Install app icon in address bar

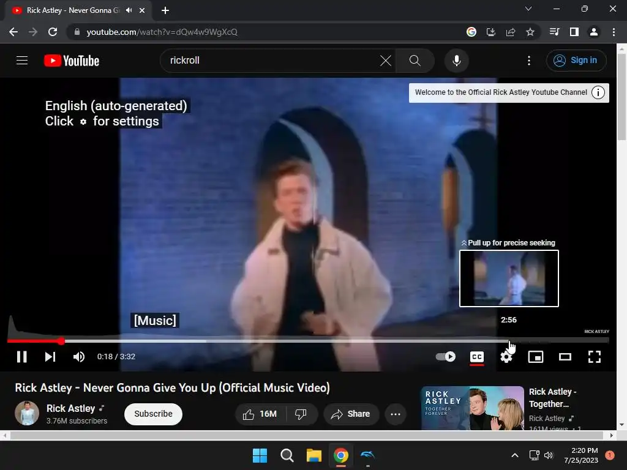491,32
